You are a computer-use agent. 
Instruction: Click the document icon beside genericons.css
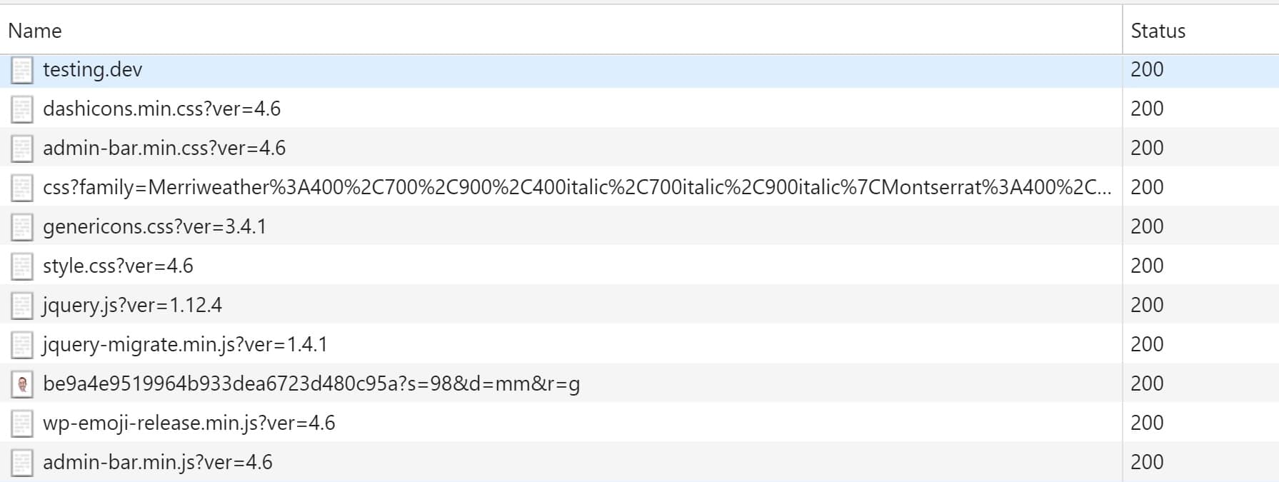click(x=21, y=226)
